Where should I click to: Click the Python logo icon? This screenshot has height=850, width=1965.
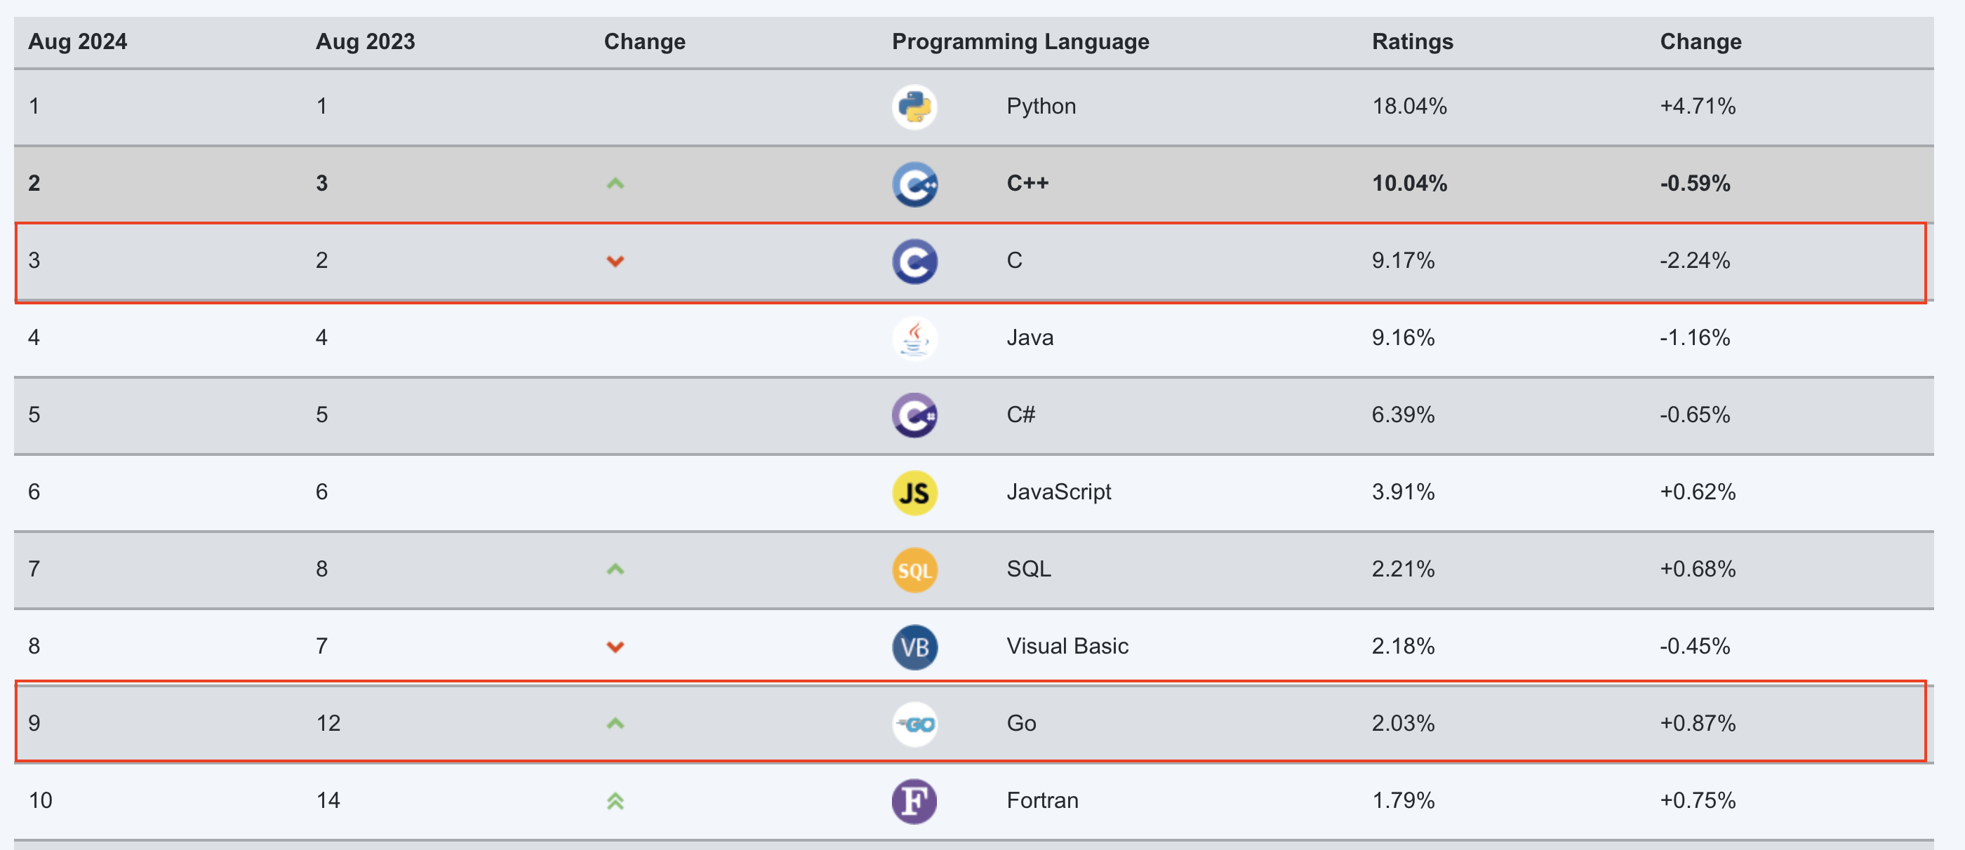(914, 107)
